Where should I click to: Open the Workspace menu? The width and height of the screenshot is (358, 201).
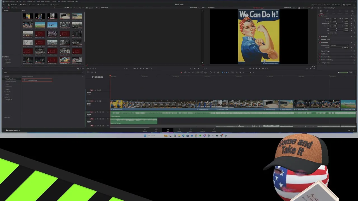tap(70, 1)
